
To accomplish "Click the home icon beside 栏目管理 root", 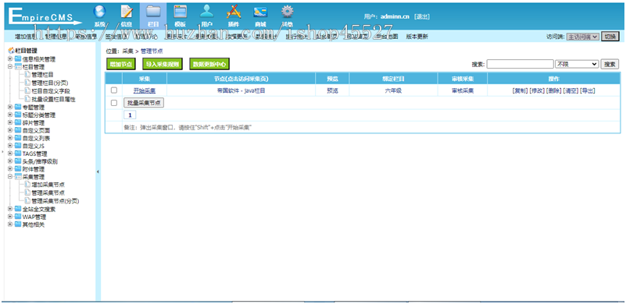I will pyautogui.click(x=11, y=51).
